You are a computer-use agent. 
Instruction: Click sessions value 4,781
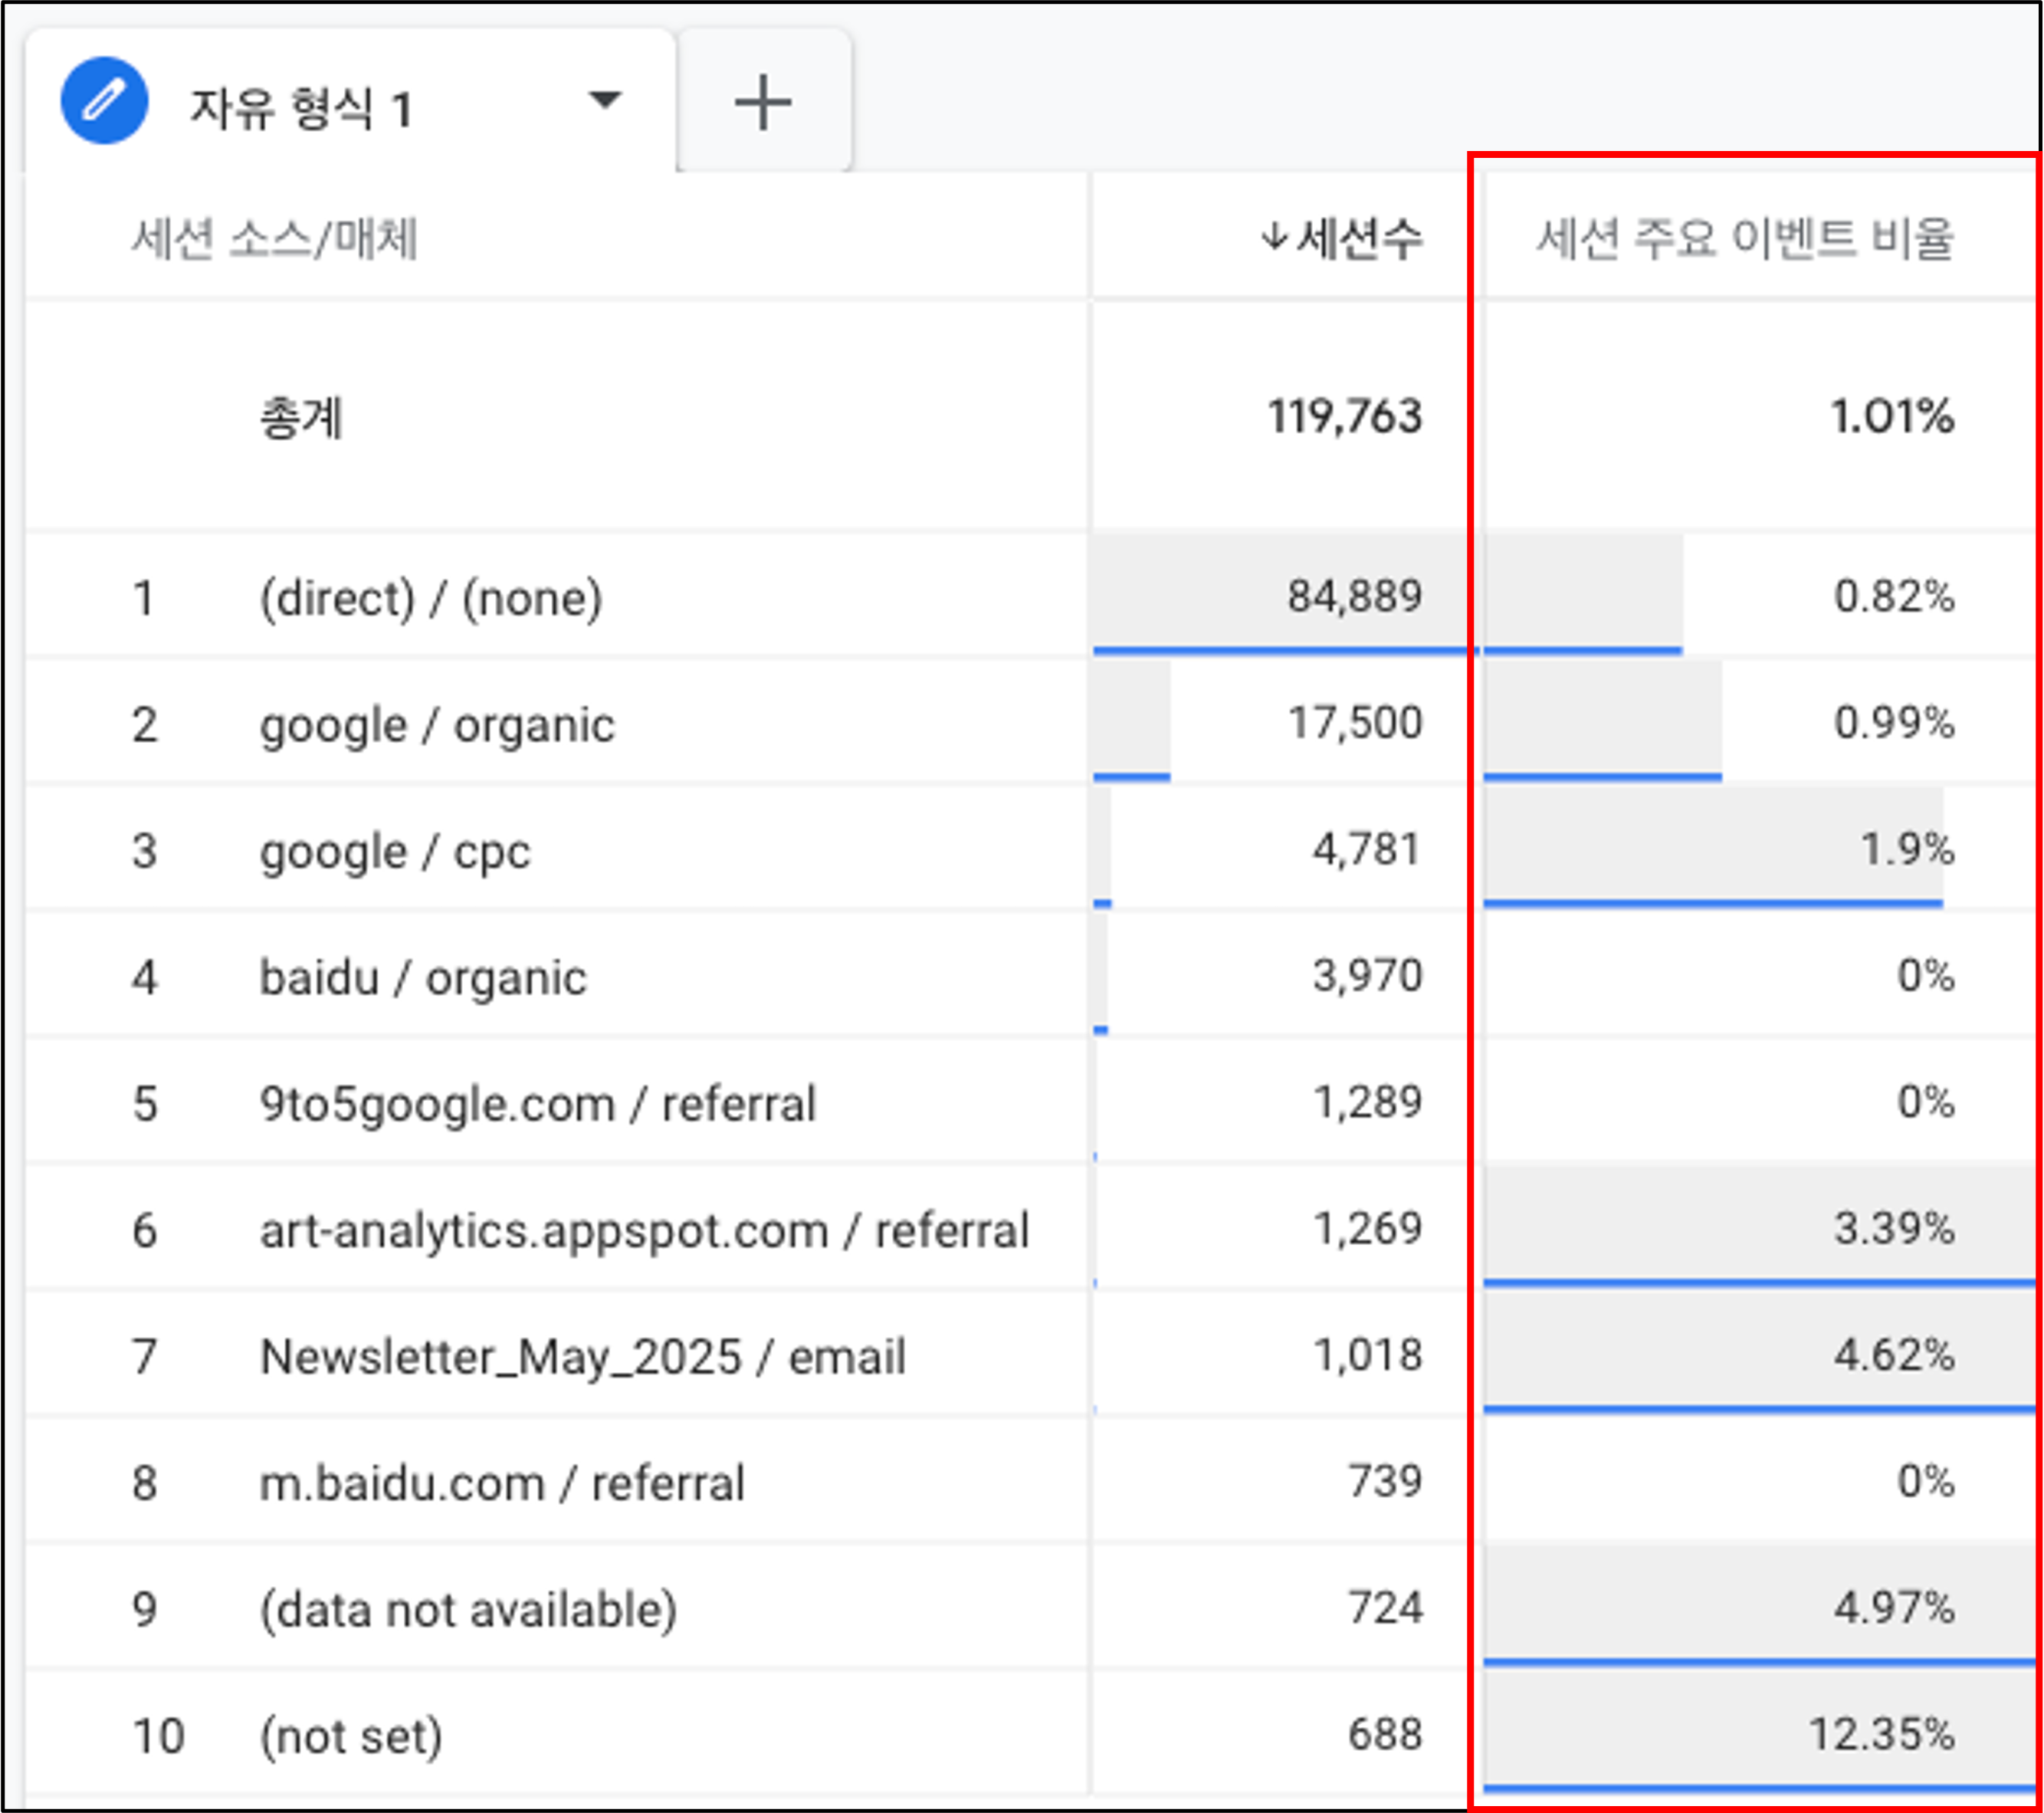pyautogui.click(x=1366, y=849)
